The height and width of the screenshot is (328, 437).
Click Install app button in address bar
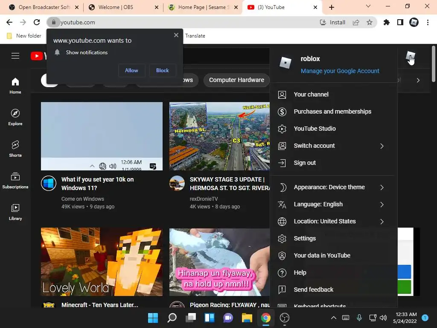click(x=332, y=22)
